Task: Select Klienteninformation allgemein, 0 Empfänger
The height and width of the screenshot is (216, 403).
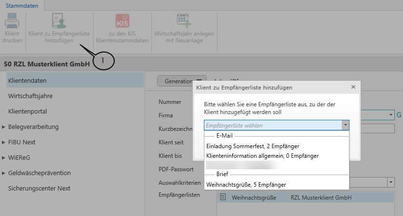Action: (x=262, y=155)
